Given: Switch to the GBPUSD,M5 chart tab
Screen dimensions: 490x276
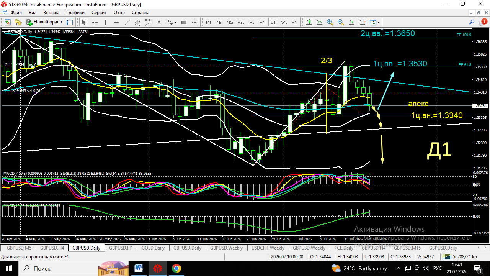Looking at the screenshot, I should coord(19,248).
